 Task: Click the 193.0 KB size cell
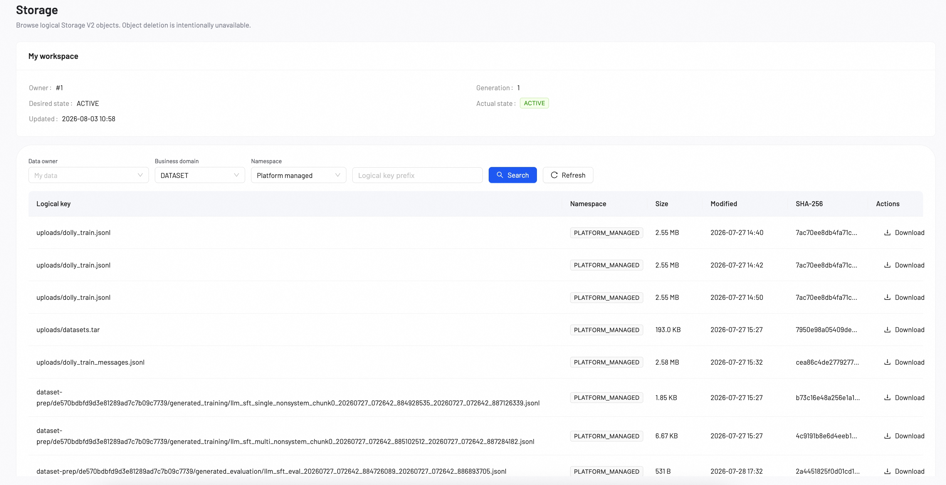click(x=668, y=330)
